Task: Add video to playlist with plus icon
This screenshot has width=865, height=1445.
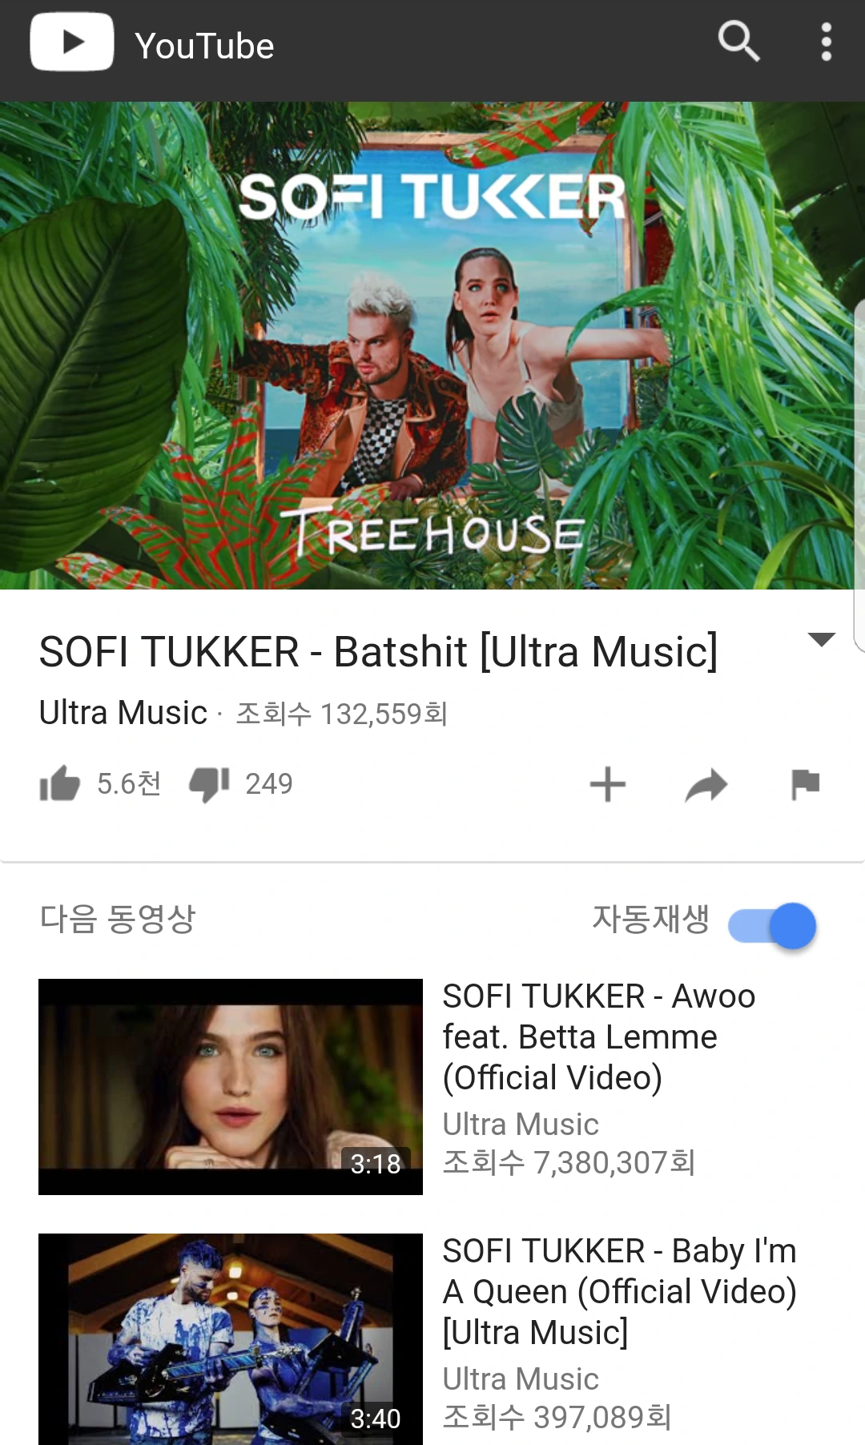Action: click(608, 784)
